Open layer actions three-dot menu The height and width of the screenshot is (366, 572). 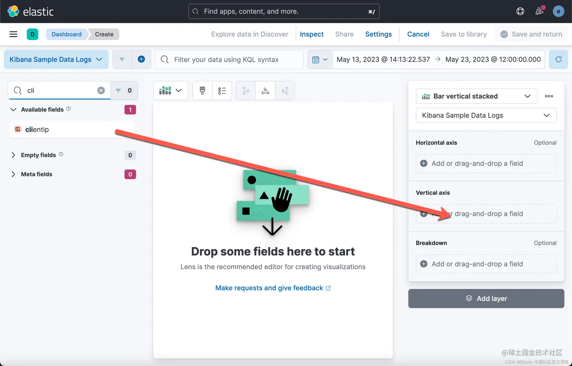click(549, 96)
